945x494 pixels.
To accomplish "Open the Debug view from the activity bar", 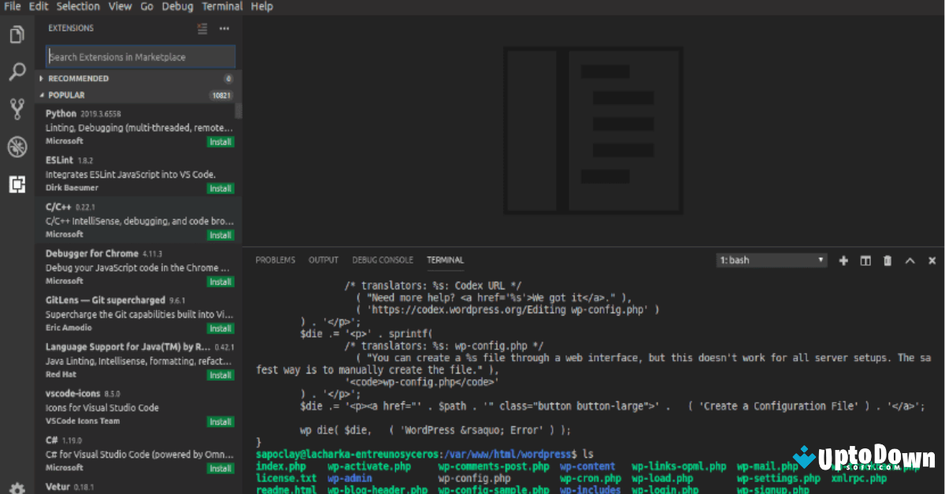I will click(x=17, y=146).
